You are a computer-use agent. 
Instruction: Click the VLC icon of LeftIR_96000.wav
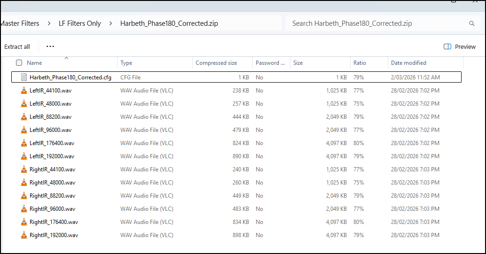[24, 130]
